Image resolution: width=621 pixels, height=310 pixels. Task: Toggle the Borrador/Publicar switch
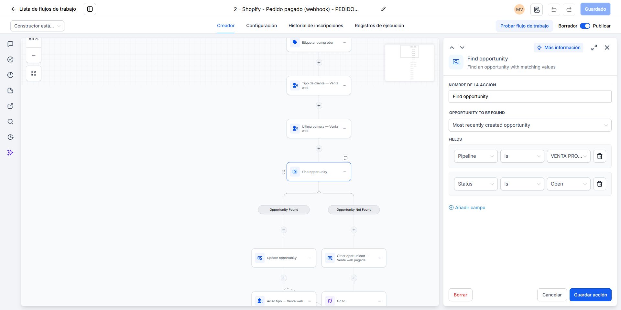pyautogui.click(x=585, y=26)
